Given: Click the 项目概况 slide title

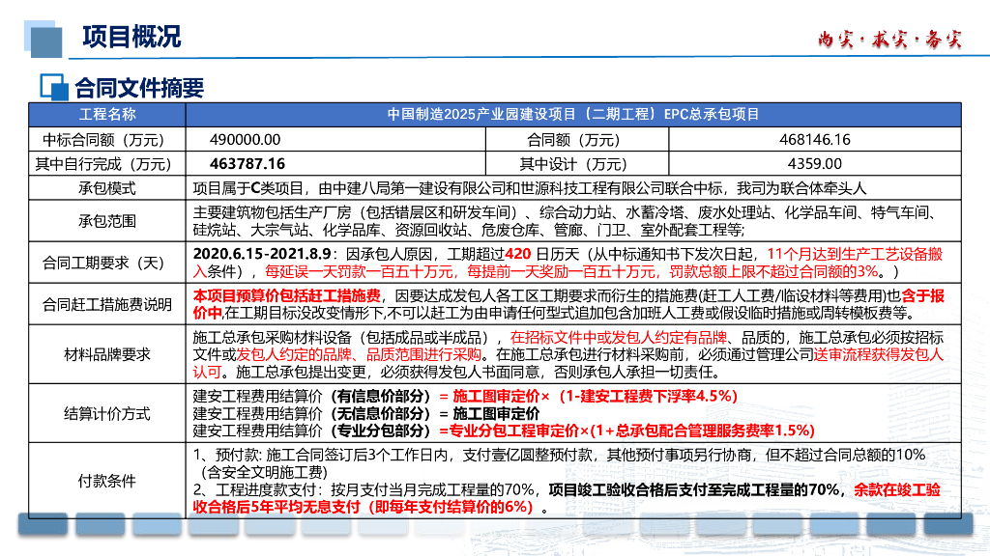Looking at the screenshot, I should tap(131, 37).
